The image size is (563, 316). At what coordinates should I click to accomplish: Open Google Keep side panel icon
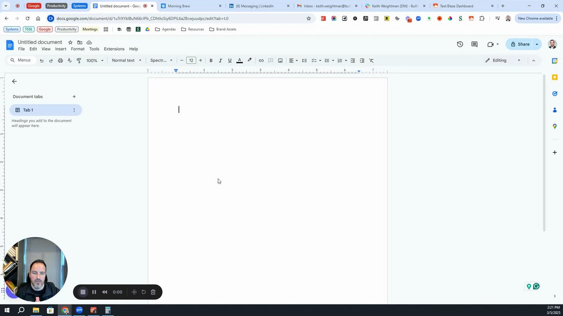pos(555,77)
